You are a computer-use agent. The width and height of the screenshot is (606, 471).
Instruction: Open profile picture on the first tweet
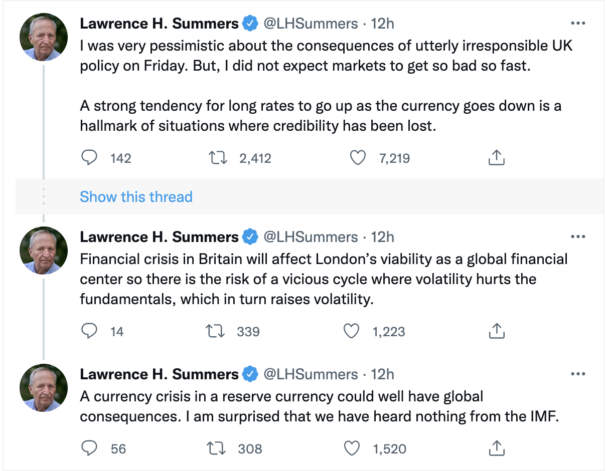click(x=44, y=37)
